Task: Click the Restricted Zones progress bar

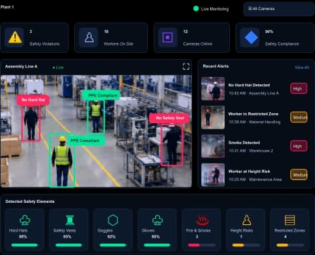Action: (290, 245)
